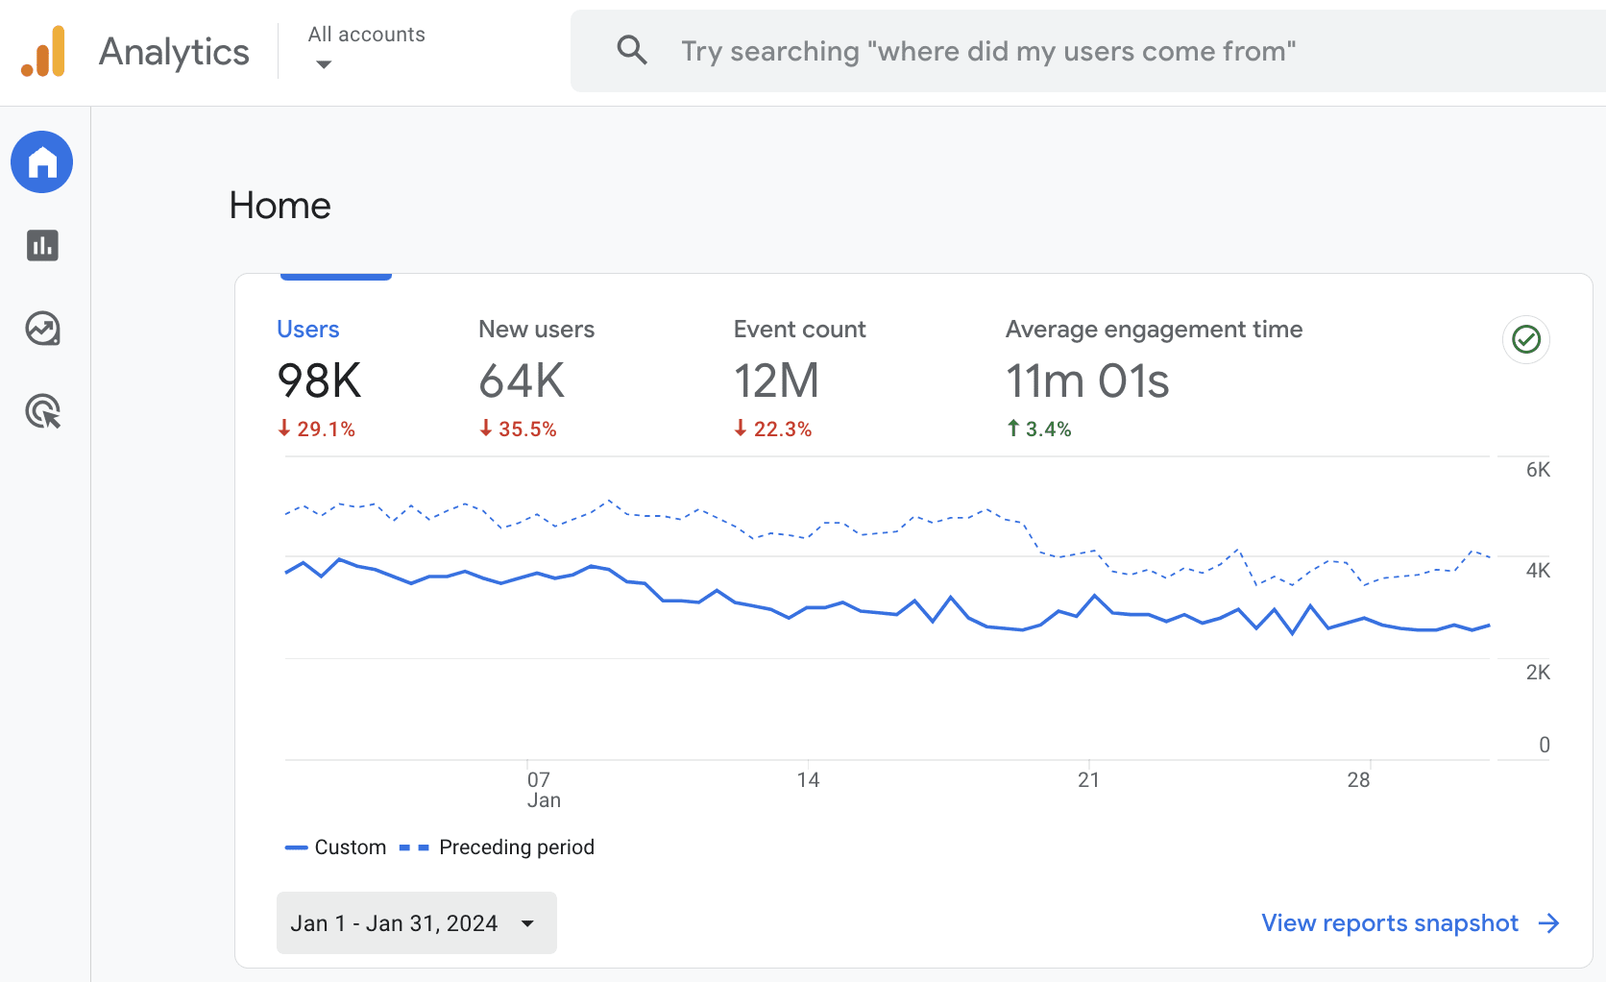This screenshot has height=982, width=1606.
Task: Click the 6K y-axis label
Action: coord(1538,470)
